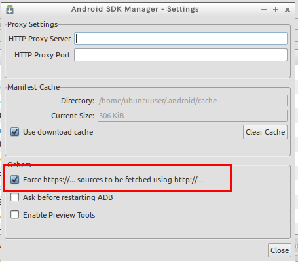This screenshot has width=298, height=262.
Task: Focus the HTTP Proxy Server text field
Action: pyautogui.click(x=181, y=39)
